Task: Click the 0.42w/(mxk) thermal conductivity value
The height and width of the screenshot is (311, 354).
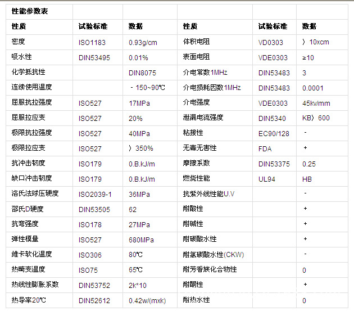Action: point(148,300)
